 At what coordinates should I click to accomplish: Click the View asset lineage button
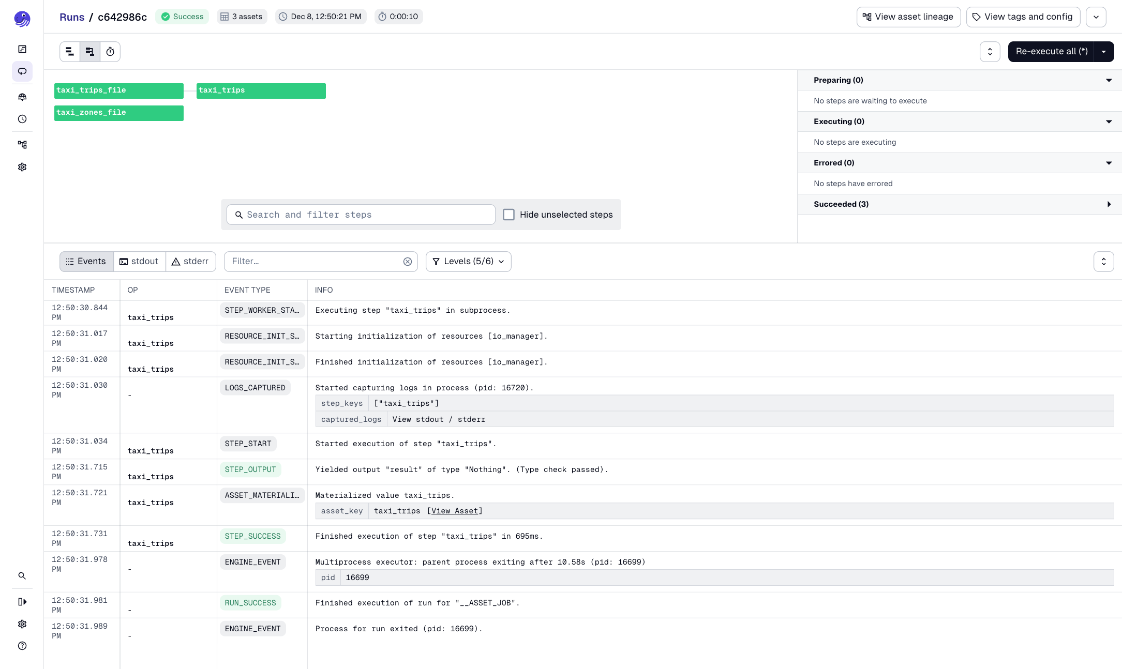pyautogui.click(x=908, y=17)
